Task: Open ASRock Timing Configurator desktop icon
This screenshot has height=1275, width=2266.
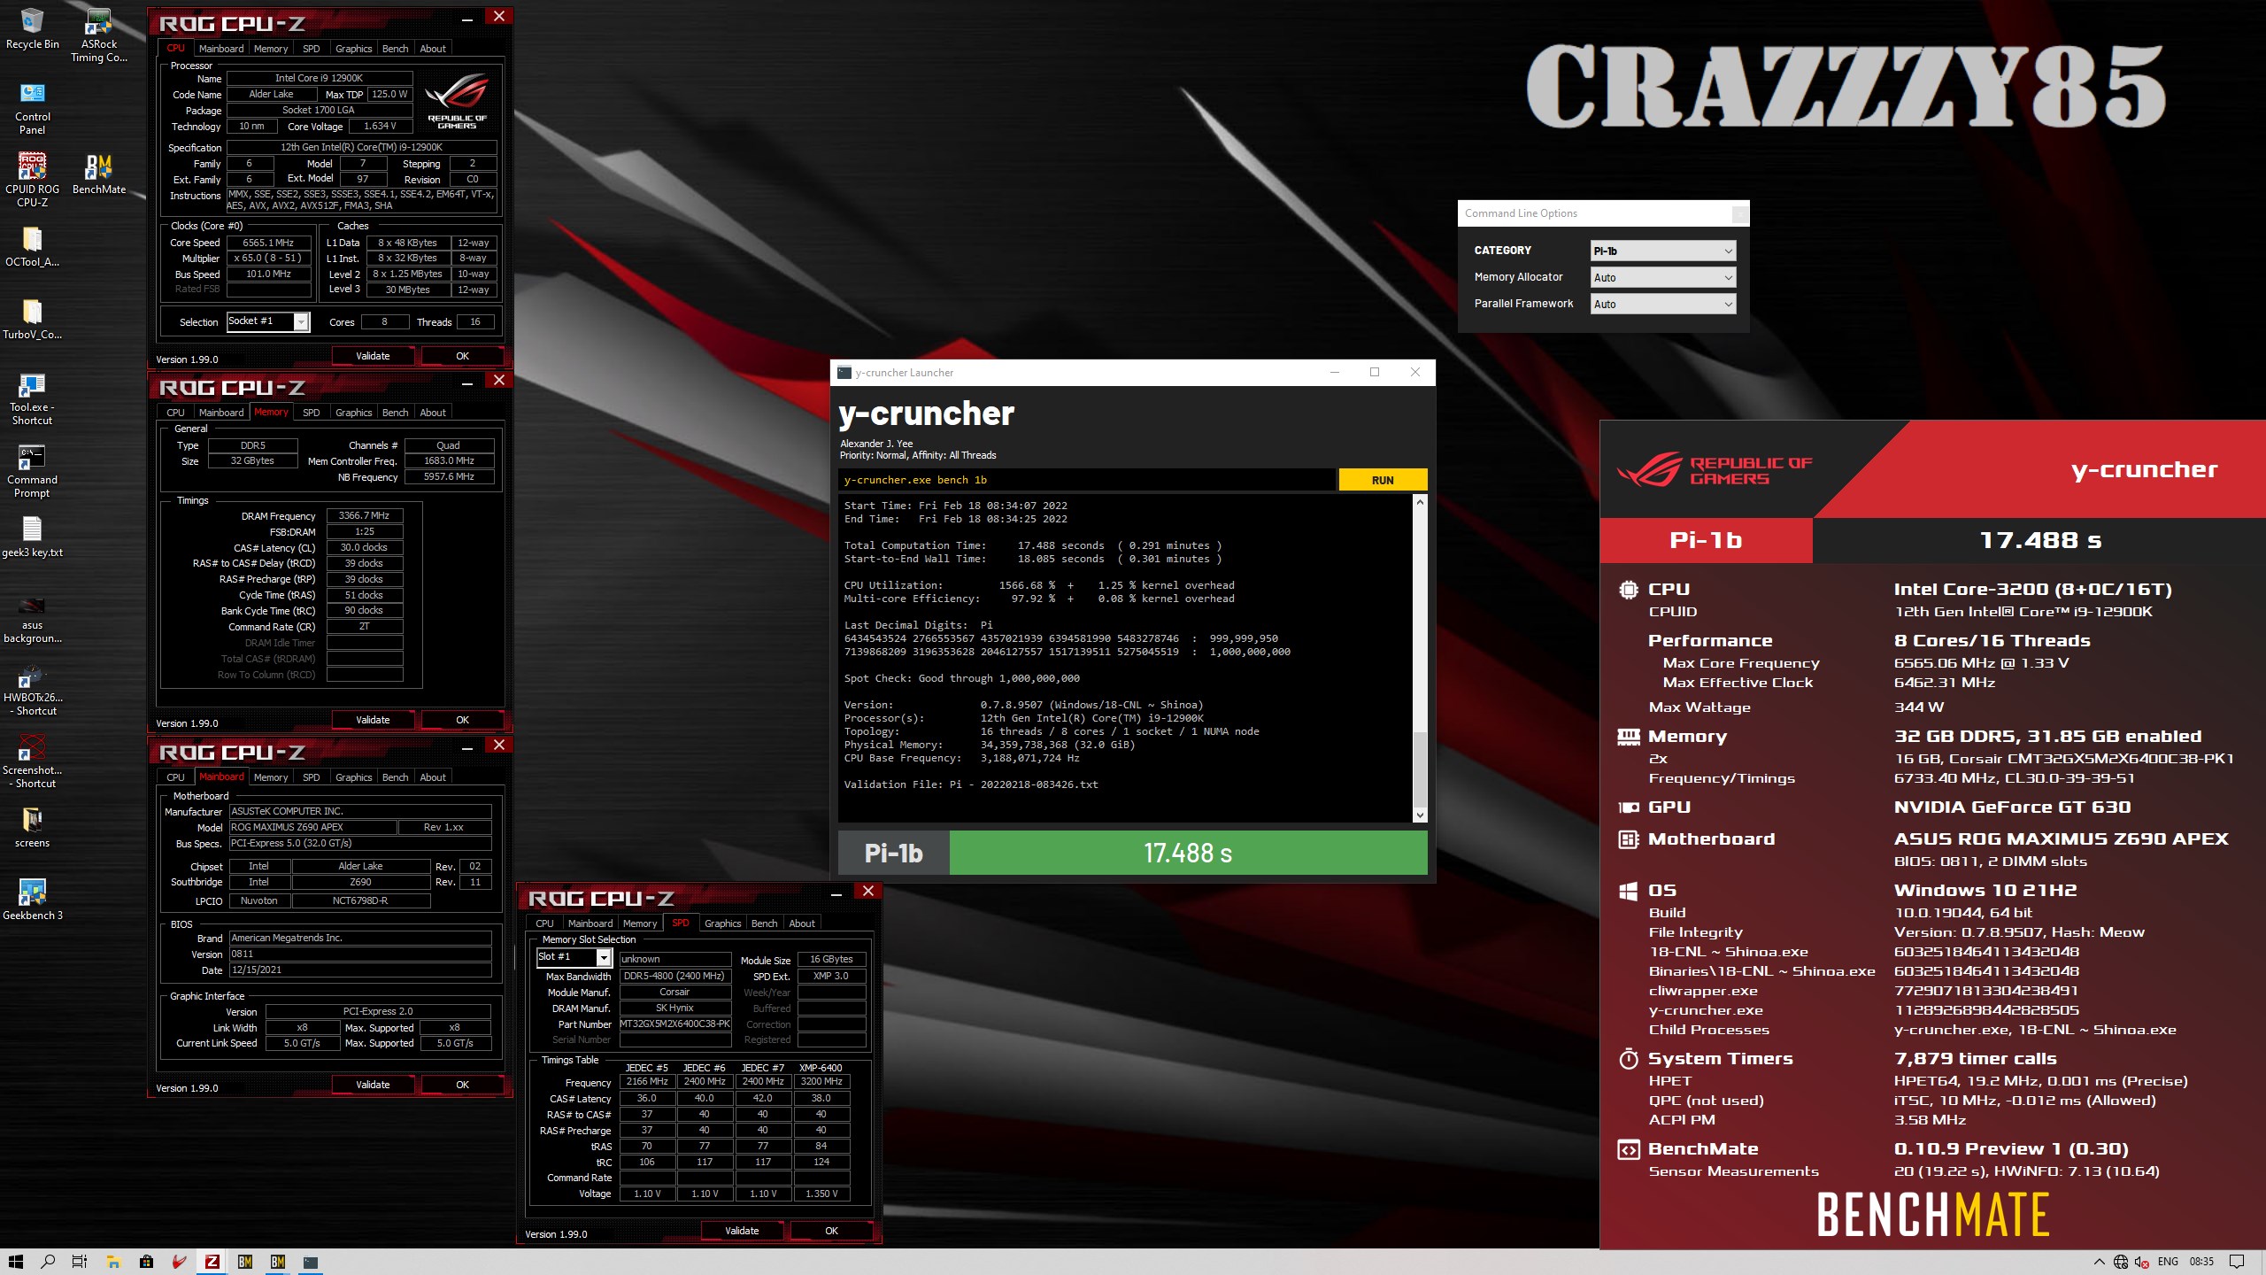Action: pos(98,36)
